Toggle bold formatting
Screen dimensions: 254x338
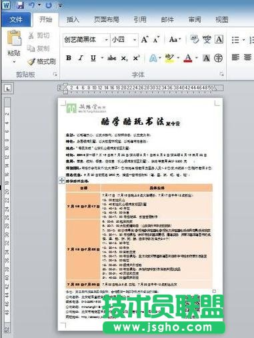point(69,58)
